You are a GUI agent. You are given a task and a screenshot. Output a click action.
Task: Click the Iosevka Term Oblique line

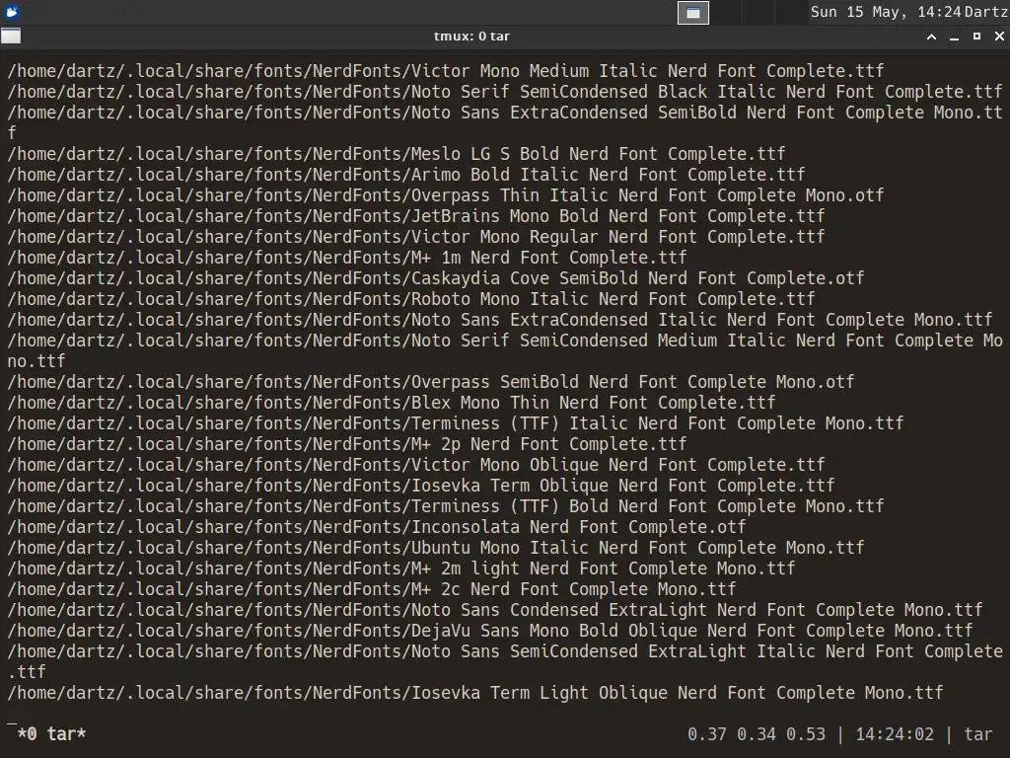(x=421, y=485)
